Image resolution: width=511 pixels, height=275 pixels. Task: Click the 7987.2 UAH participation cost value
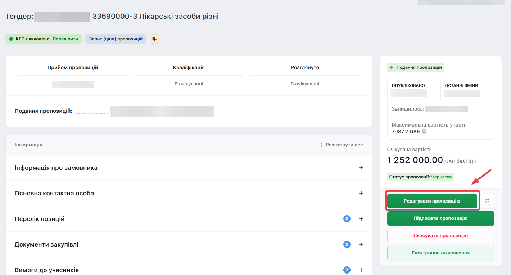click(x=406, y=132)
